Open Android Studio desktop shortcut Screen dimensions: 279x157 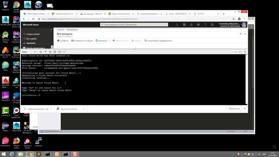(x=5, y=37)
